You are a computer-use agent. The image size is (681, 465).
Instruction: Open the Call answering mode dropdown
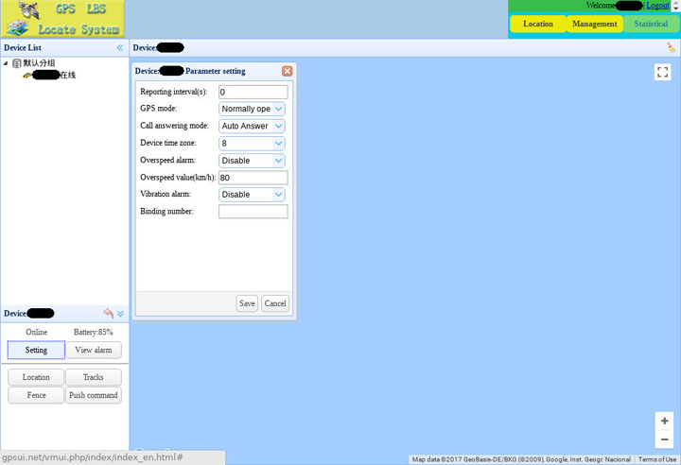pos(252,126)
